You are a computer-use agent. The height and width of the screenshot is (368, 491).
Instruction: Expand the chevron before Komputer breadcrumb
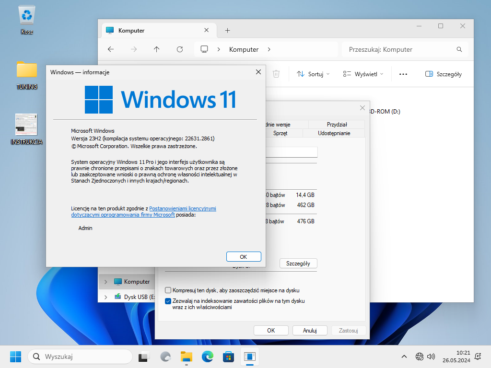(219, 49)
